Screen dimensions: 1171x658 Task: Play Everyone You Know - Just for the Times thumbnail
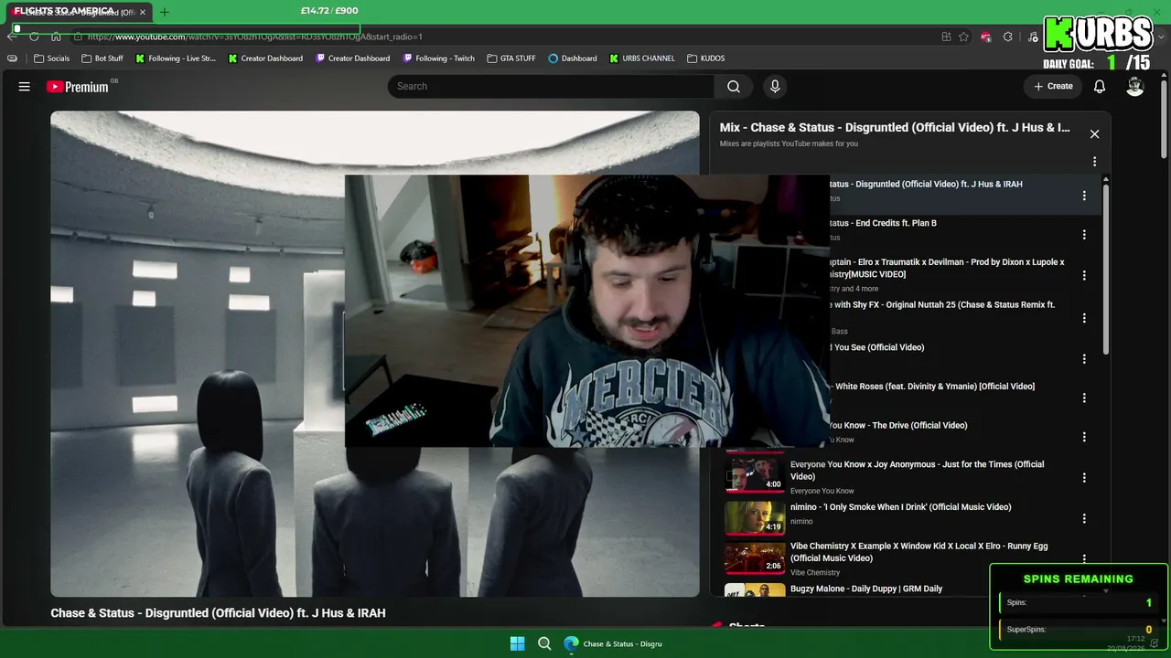[x=755, y=474]
